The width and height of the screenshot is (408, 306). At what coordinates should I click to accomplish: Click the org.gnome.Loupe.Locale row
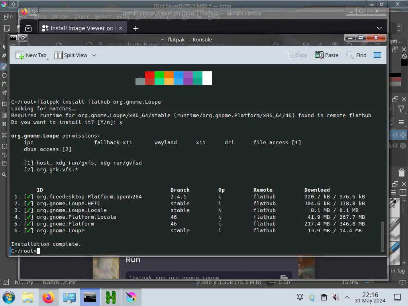tap(186, 210)
